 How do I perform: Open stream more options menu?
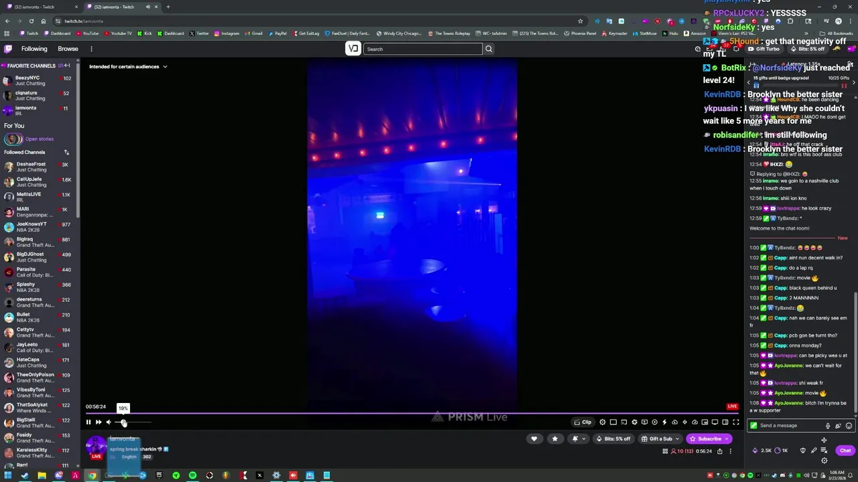(x=731, y=451)
